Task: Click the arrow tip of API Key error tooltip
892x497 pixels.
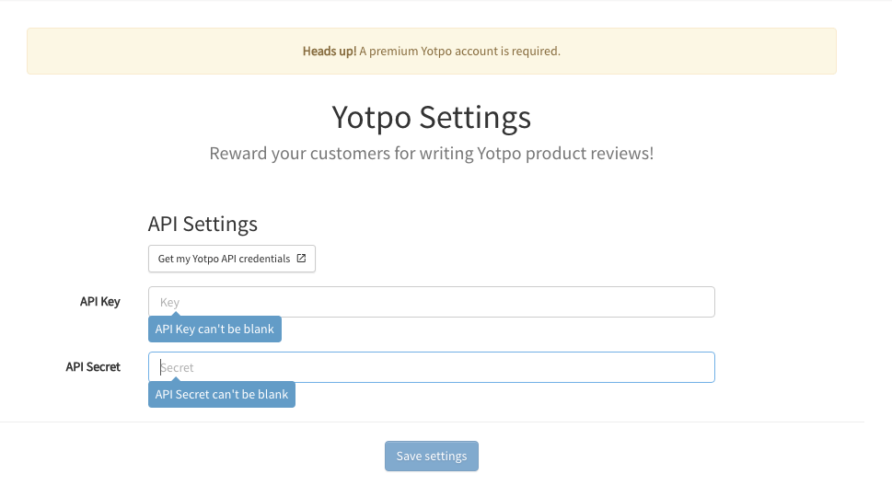Action: click(x=168, y=317)
